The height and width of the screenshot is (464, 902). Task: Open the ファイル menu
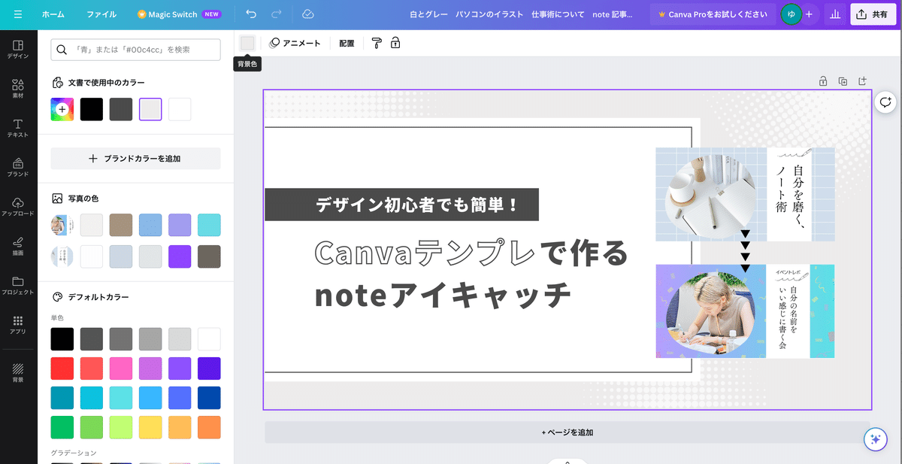tap(101, 14)
